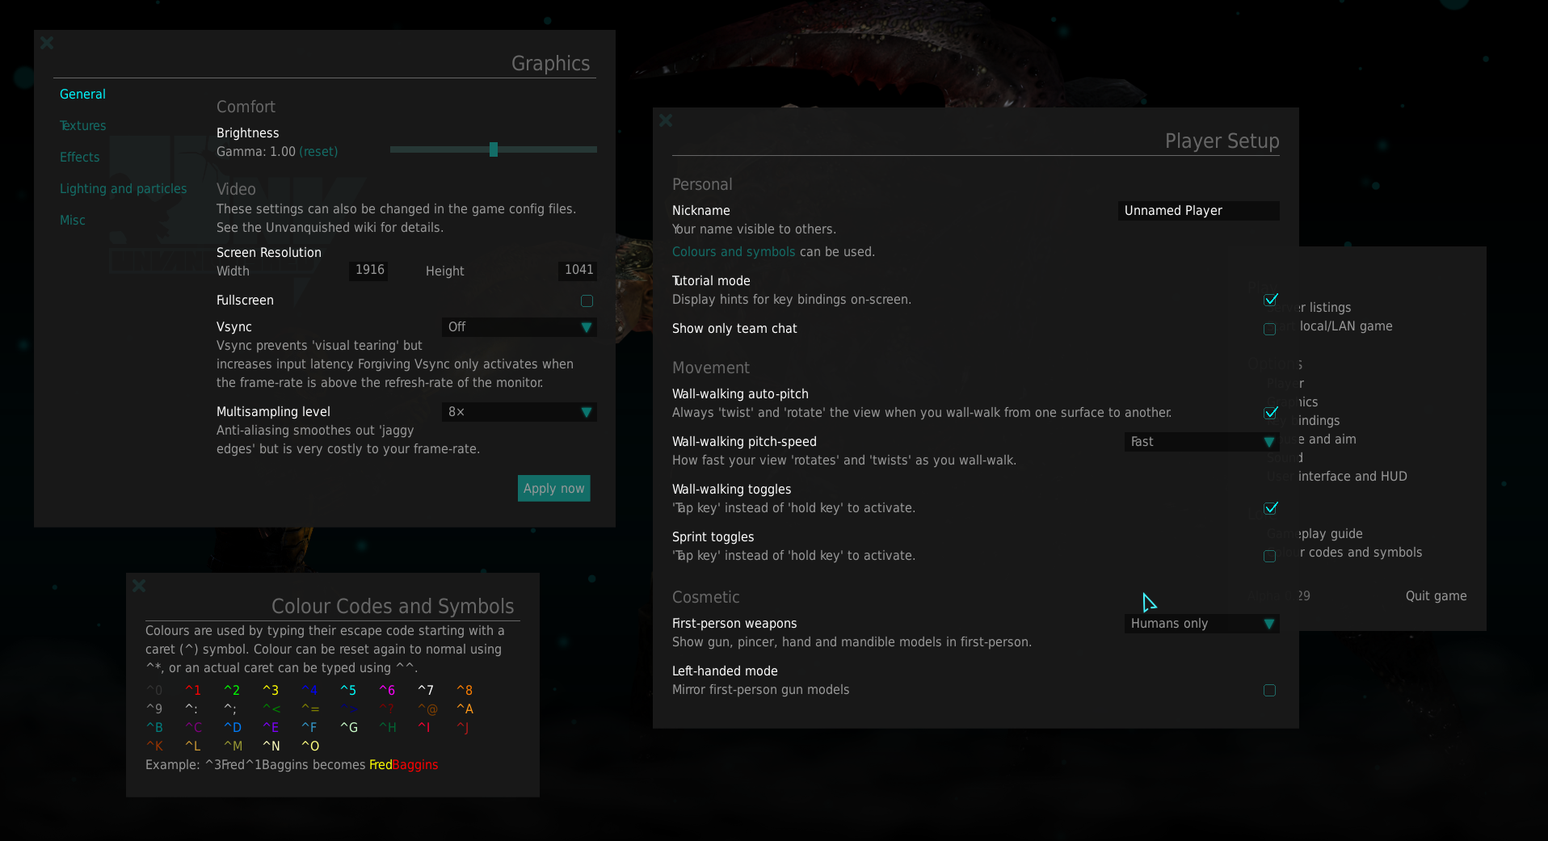The image size is (1548, 841).
Task: Adjust the Brightness gamma slider handle
Action: click(x=493, y=149)
